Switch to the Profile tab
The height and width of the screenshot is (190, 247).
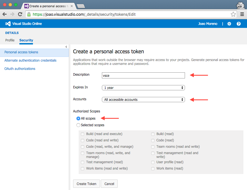[x=10, y=40]
